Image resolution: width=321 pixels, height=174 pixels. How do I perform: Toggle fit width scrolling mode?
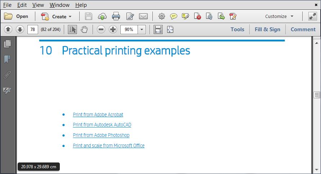(158, 30)
